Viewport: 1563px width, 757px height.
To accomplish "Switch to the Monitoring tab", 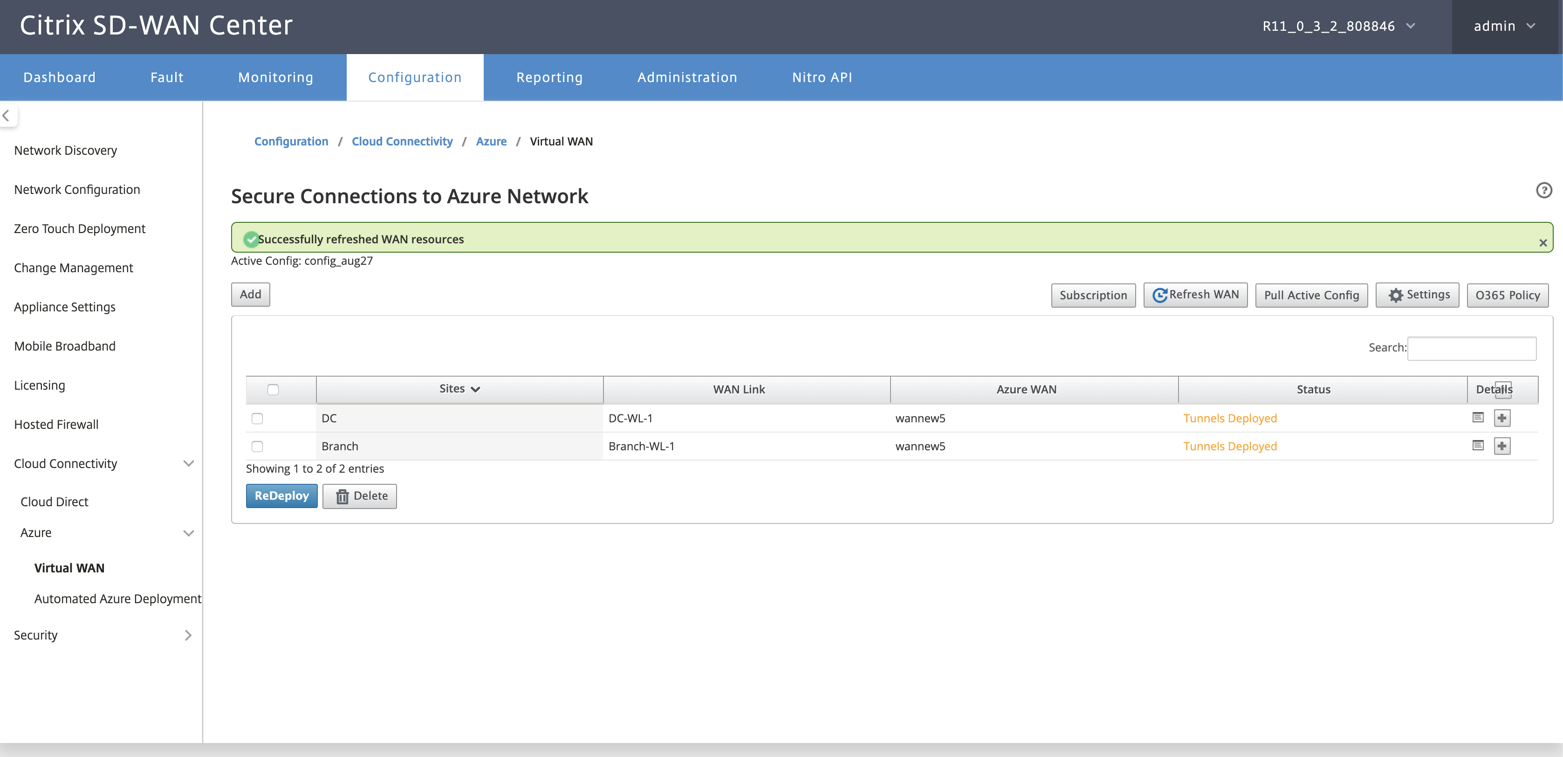I will pos(275,77).
